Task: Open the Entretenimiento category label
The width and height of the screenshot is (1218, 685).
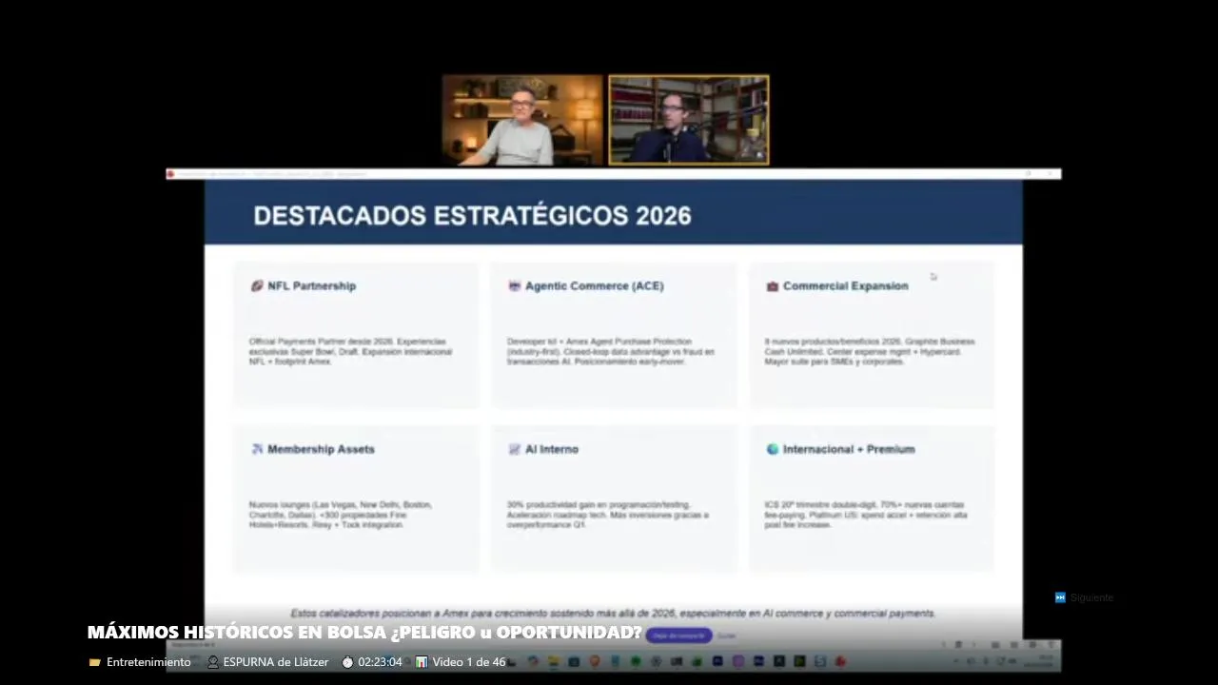Action: (148, 662)
